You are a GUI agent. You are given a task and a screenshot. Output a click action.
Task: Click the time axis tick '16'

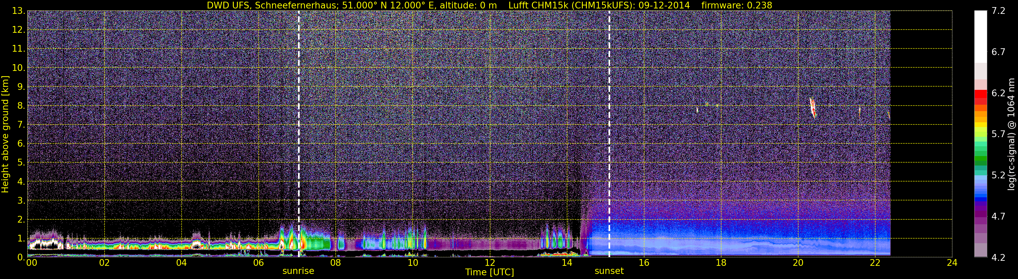pyautogui.click(x=644, y=263)
